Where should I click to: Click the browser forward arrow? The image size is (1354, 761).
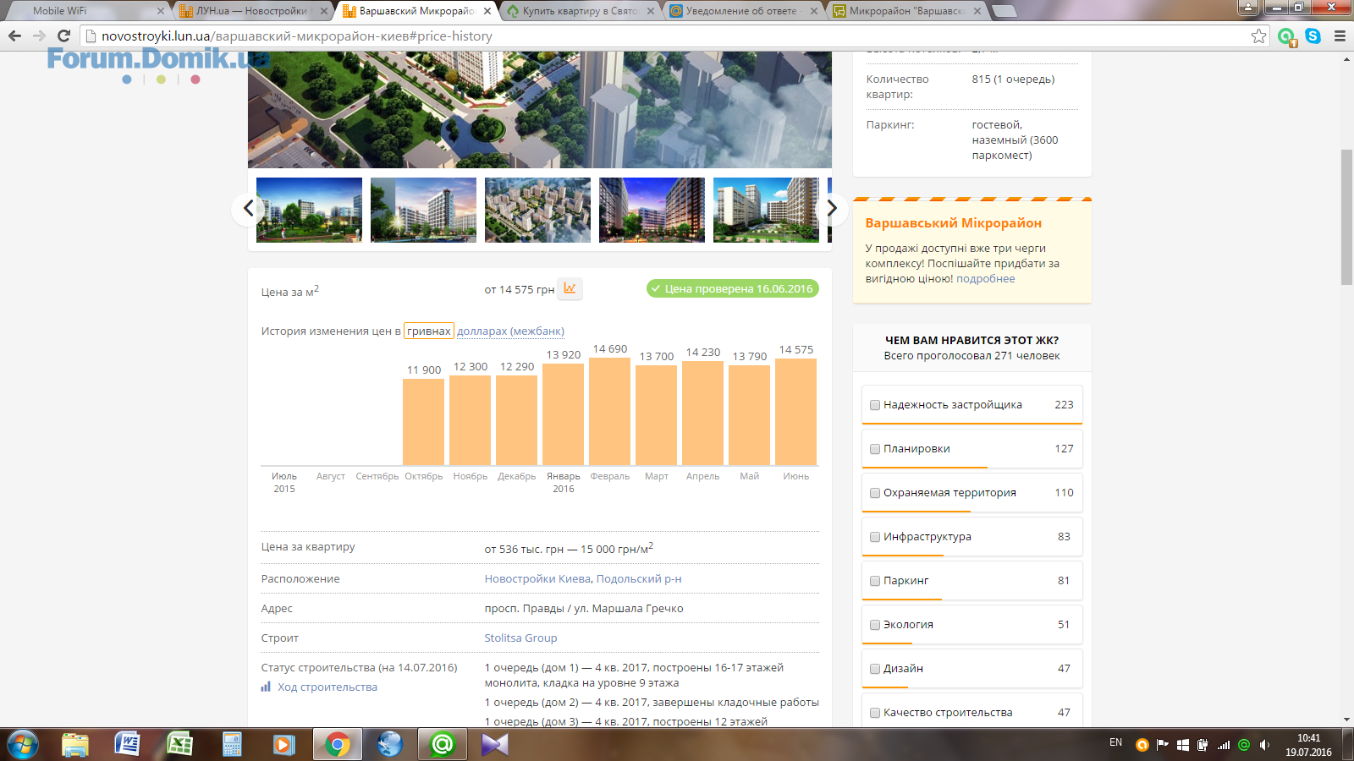coord(39,36)
